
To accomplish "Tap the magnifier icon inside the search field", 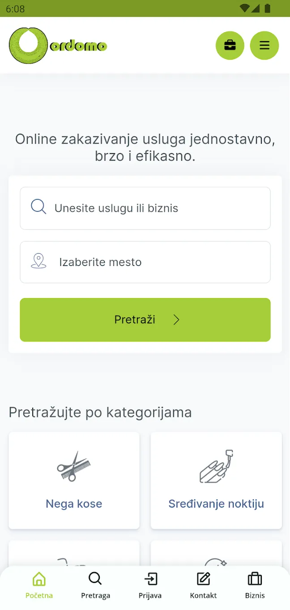I will 38,207.
